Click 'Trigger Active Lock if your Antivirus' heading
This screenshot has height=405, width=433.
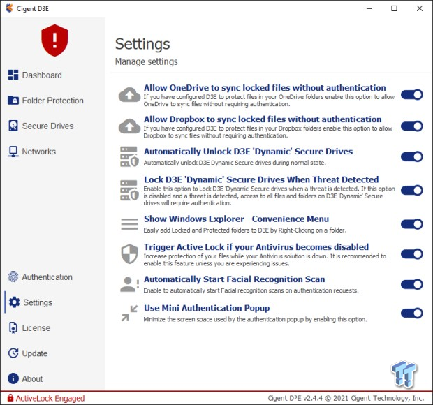click(x=256, y=246)
